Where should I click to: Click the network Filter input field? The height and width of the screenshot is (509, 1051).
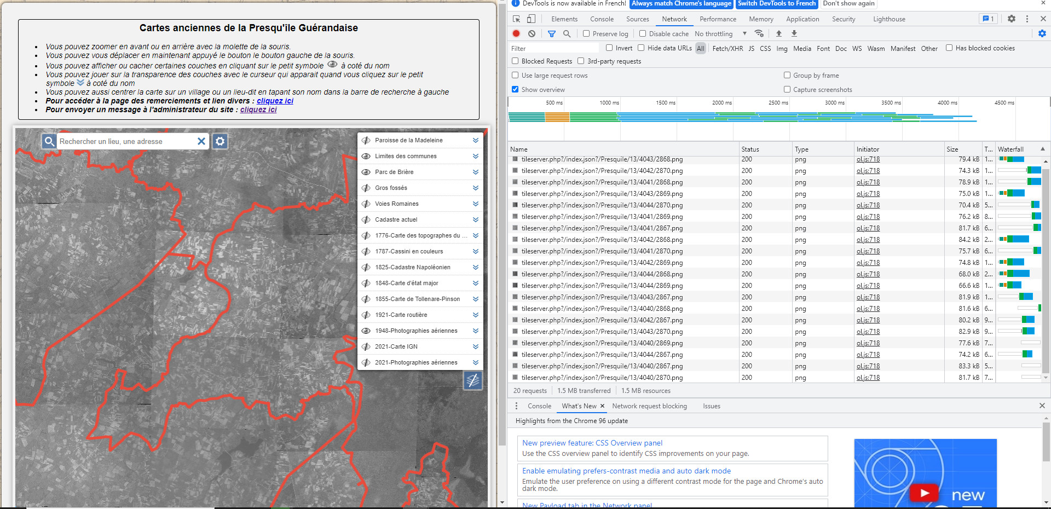554,48
